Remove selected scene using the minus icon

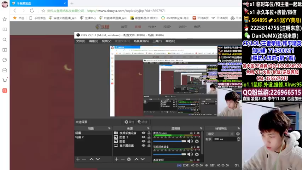coord(84,159)
